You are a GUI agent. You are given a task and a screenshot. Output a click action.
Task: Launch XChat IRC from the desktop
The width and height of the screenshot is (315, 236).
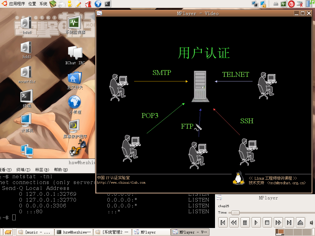(75, 55)
